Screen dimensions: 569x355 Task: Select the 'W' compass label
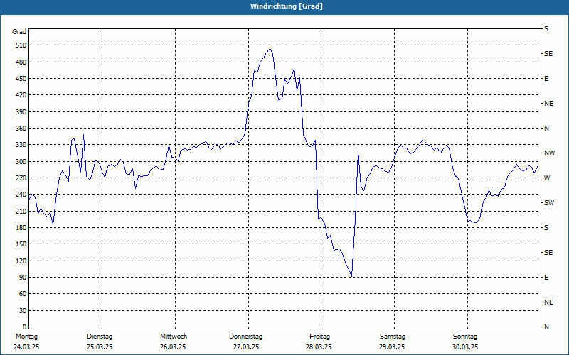[547, 178]
